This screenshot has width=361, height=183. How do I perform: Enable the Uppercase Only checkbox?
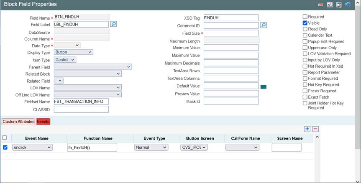(x=305, y=48)
